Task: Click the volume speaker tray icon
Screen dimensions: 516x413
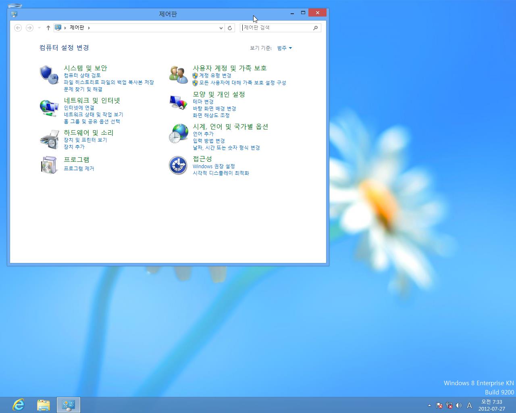Action: [458, 405]
